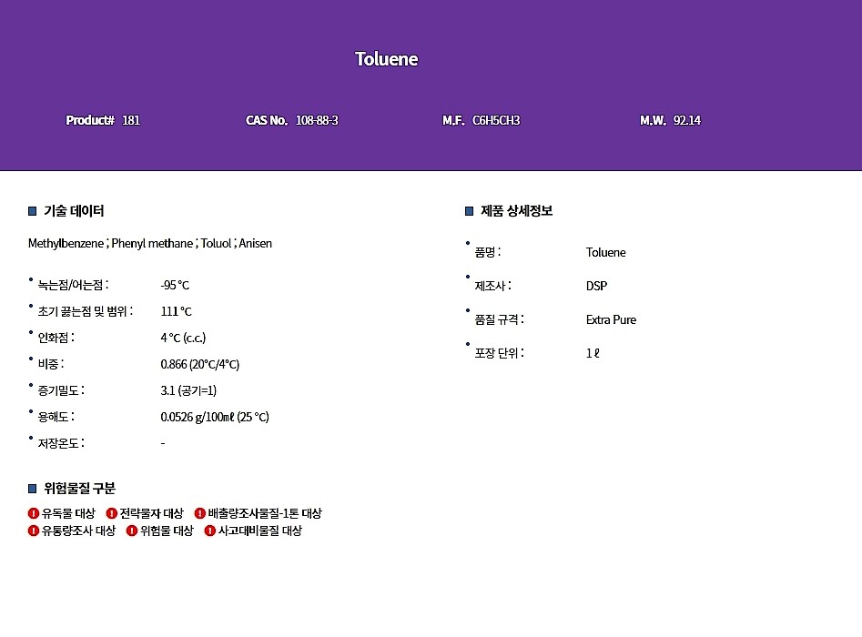Click the melting point value -95 °C
Screen dimensions: 862x637
pyautogui.click(x=175, y=285)
